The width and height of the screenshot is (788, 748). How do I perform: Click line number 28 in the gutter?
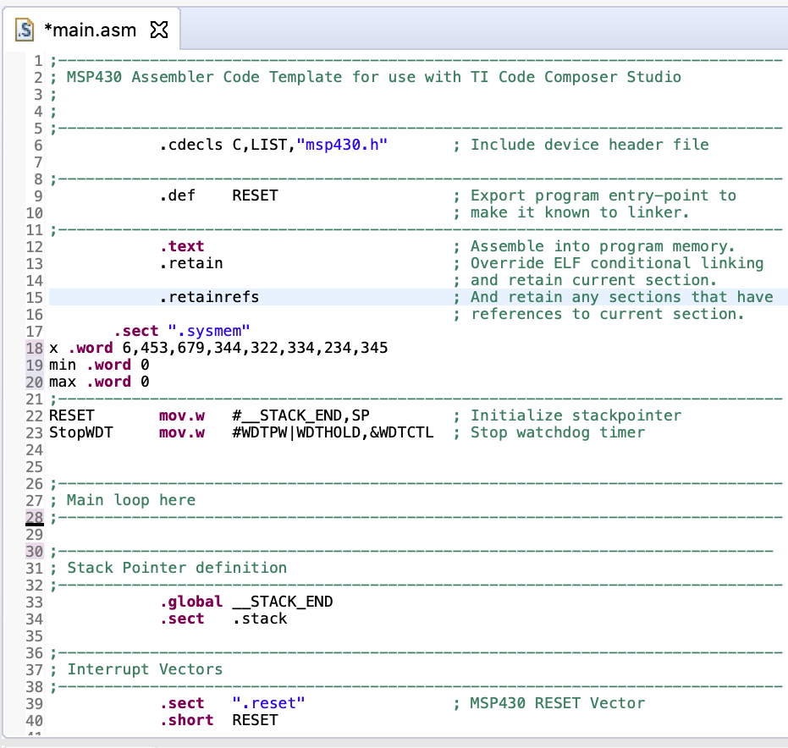pos(33,517)
